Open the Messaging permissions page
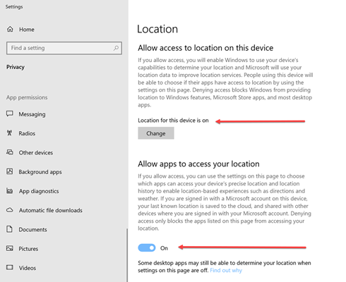 pos(32,114)
